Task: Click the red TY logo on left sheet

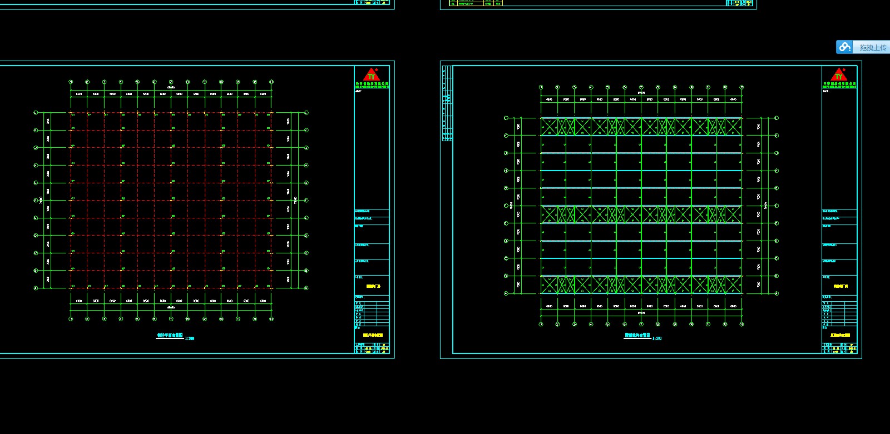Action: pos(371,75)
